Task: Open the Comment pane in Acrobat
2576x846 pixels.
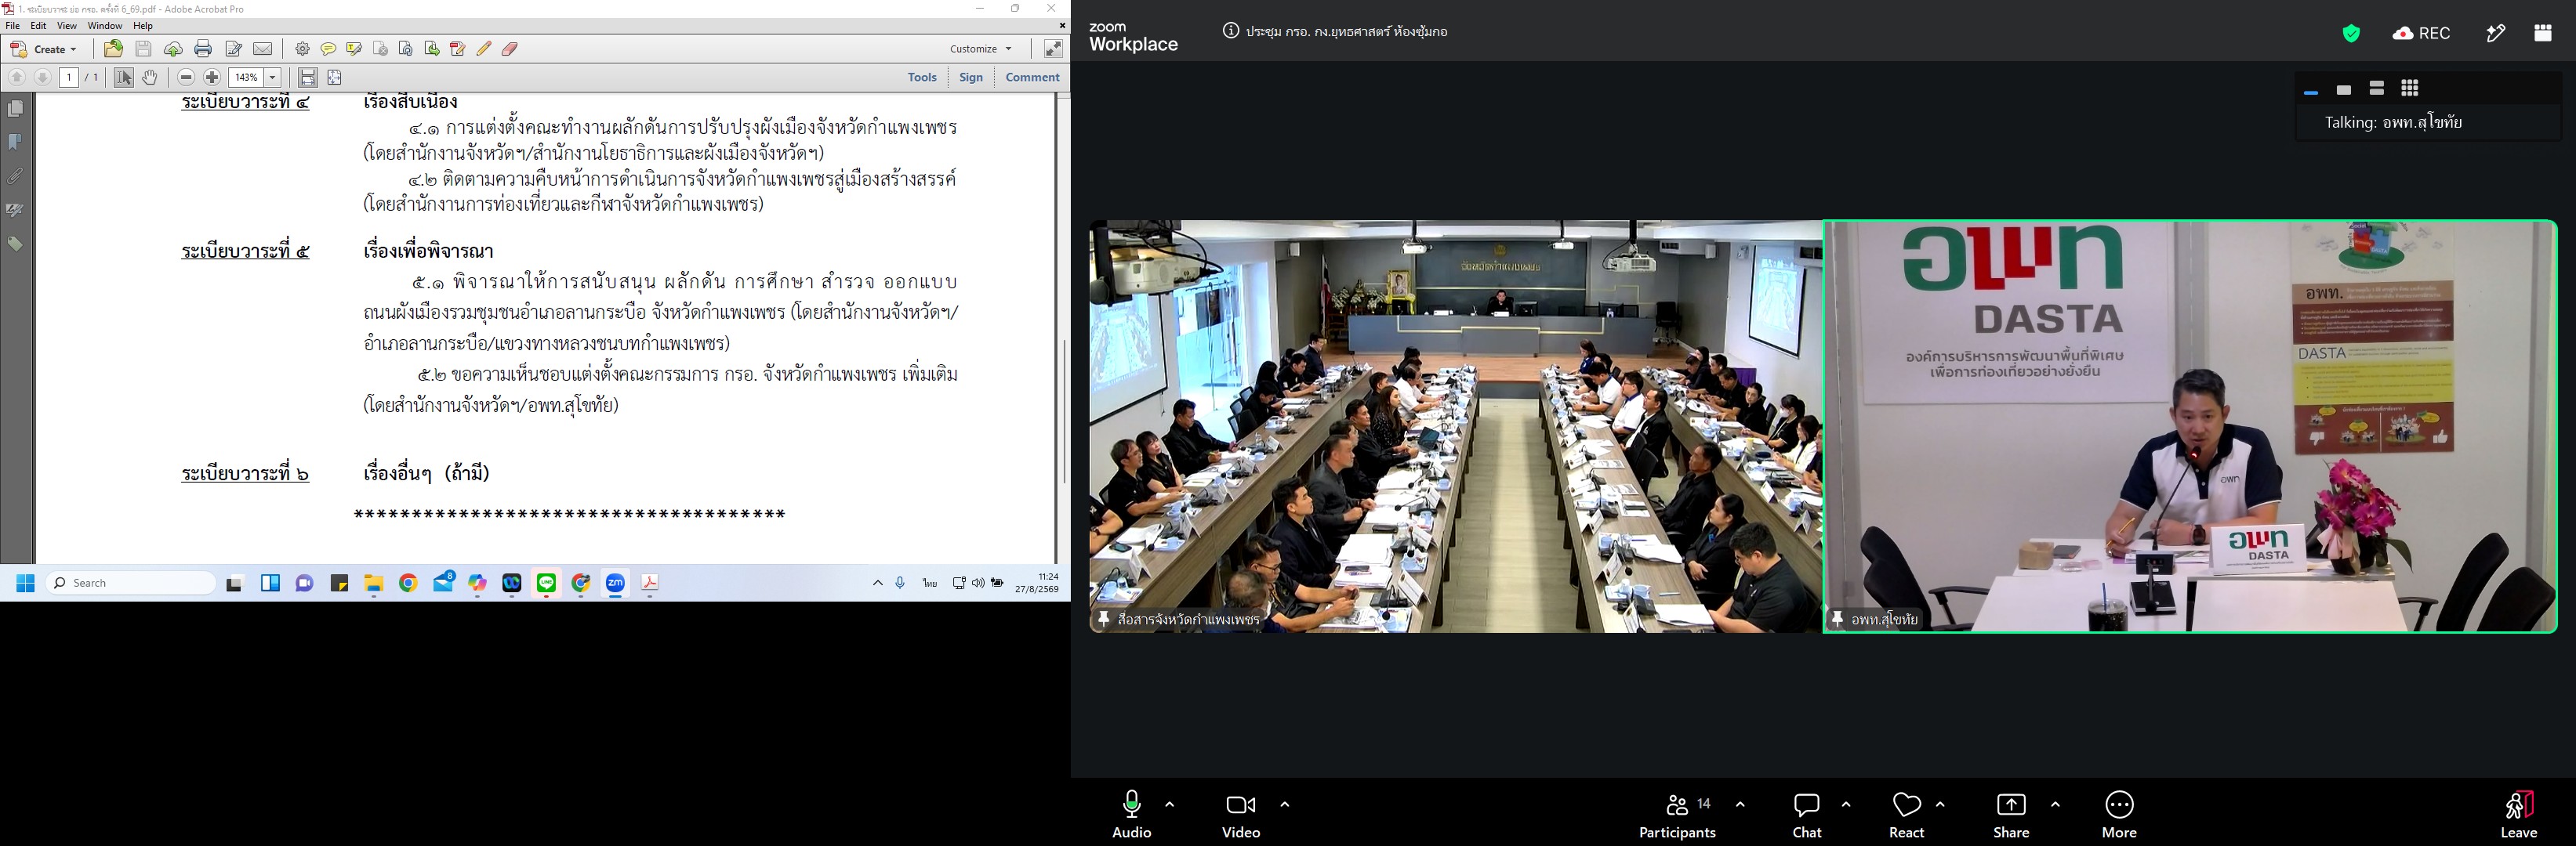Action: pyautogui.click(x=1032, y=77)
